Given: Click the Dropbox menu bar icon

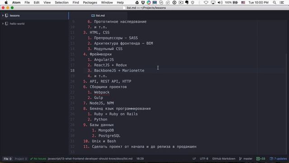Looking at the screenshot, I should (x=143, y=2).
